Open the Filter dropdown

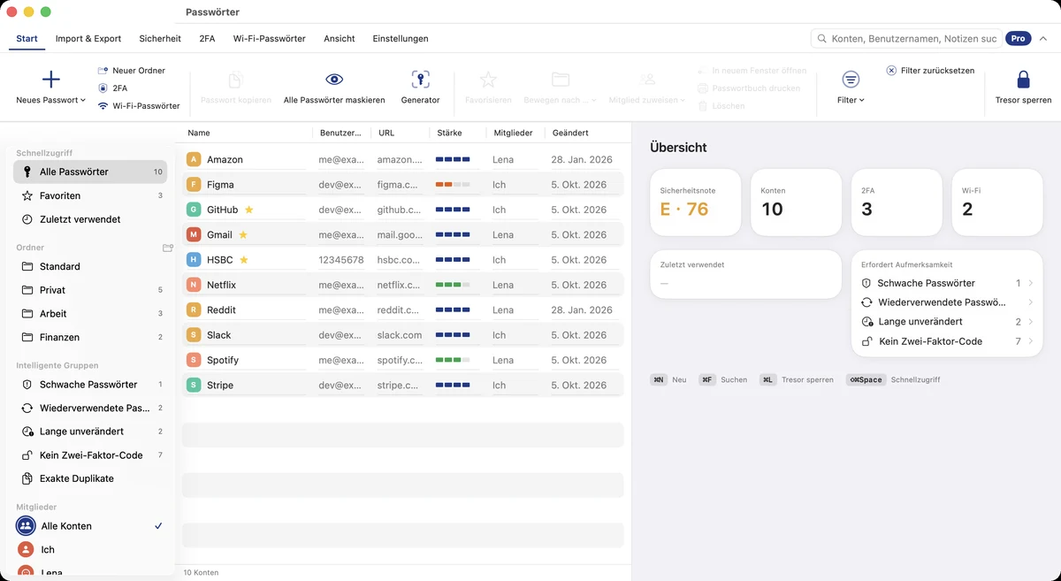(x=851, y=88)
